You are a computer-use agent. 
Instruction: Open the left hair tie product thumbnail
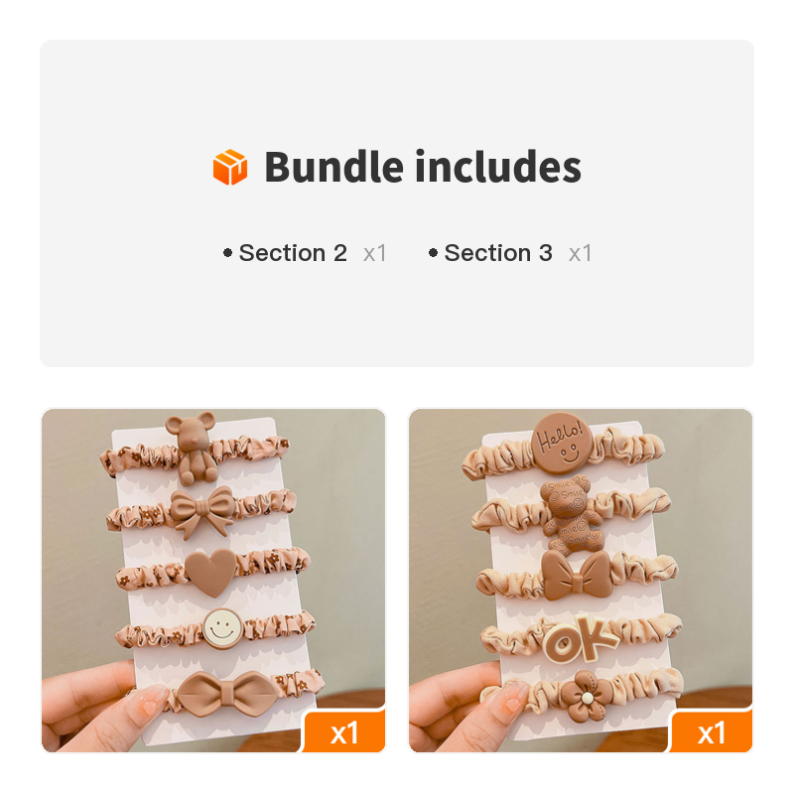(x=213, y=581)
